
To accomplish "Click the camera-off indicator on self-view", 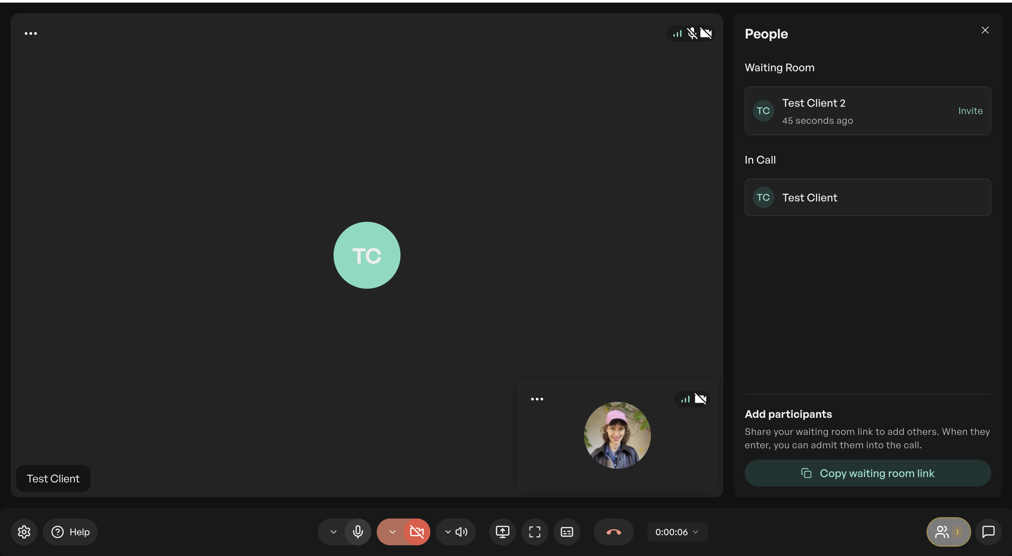I will coord(701,399).
